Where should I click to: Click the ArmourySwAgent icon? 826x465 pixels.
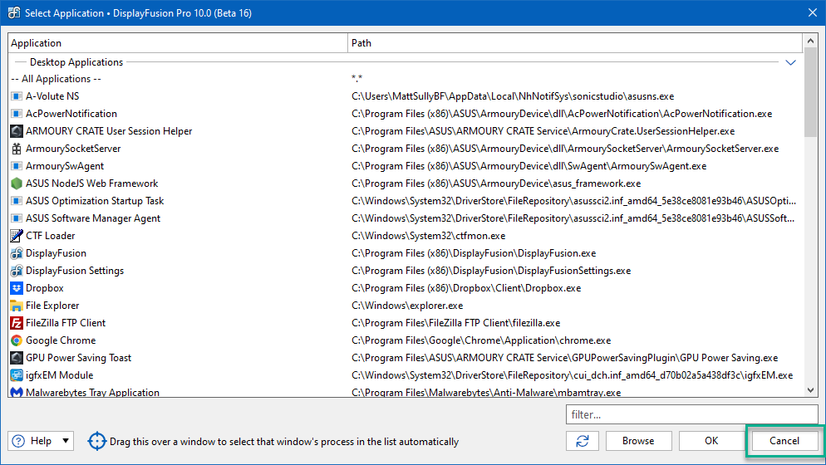pyautogui.click(x=17, y=166)
